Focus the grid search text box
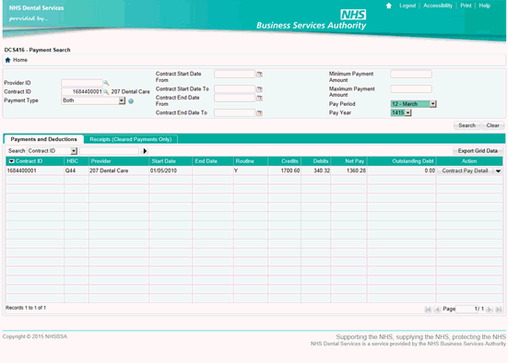This screenshot has width=508, height=363. tap(109, 151)
